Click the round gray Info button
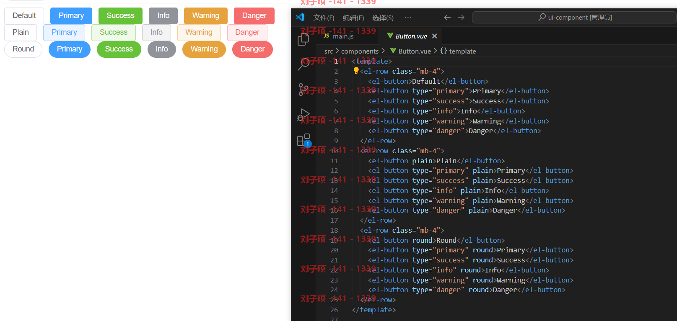 [x=162, y=49]
